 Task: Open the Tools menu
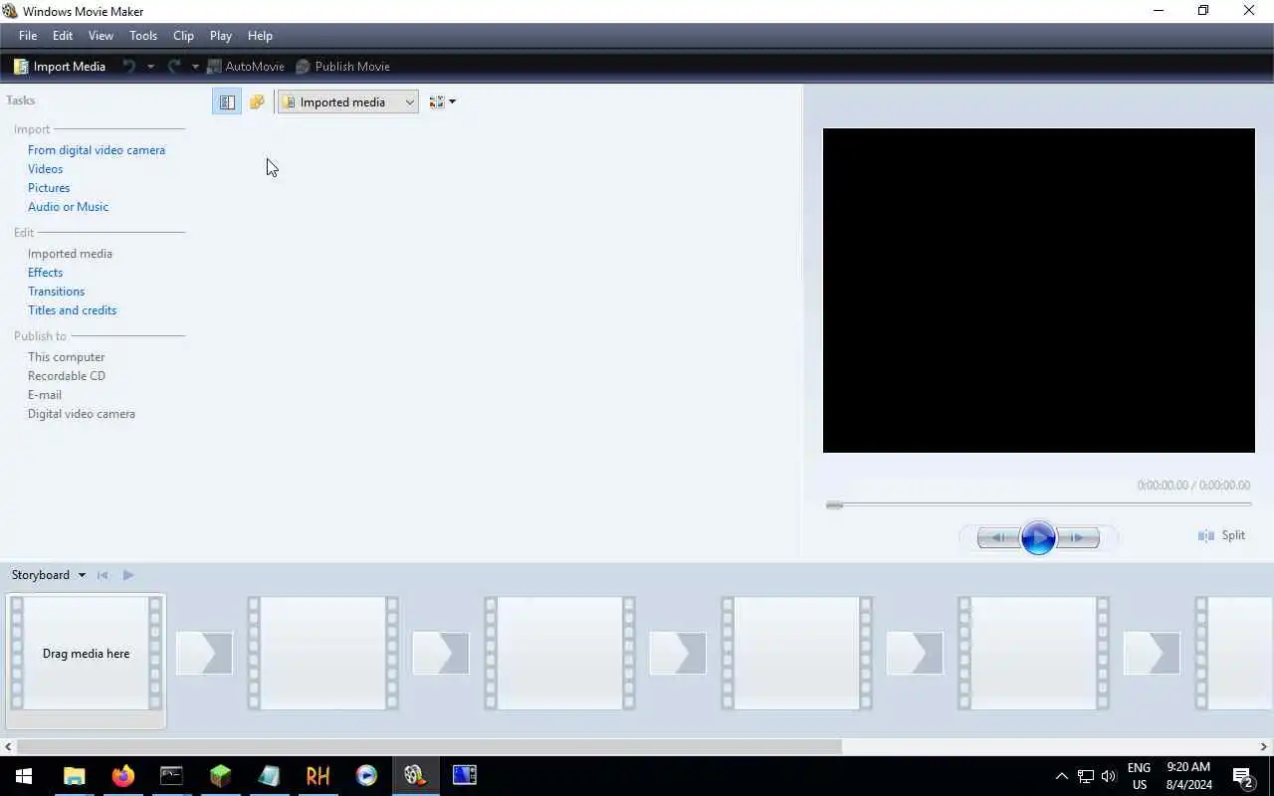point(143,36)
